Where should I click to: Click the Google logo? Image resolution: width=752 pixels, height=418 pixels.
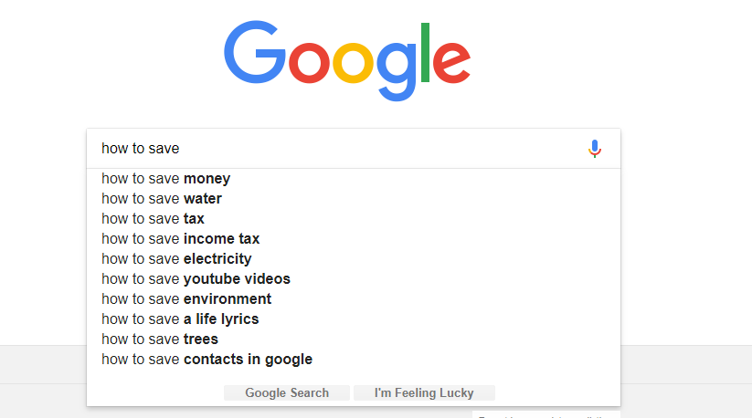point(347,60)
